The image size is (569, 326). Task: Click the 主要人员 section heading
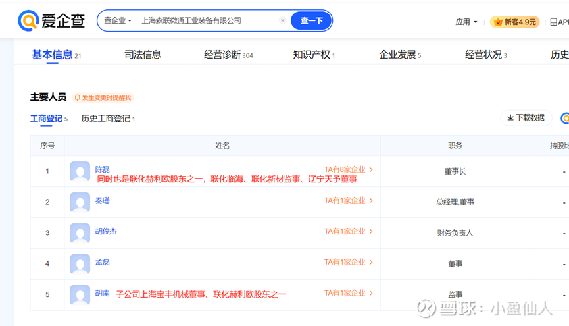[48, 97]
